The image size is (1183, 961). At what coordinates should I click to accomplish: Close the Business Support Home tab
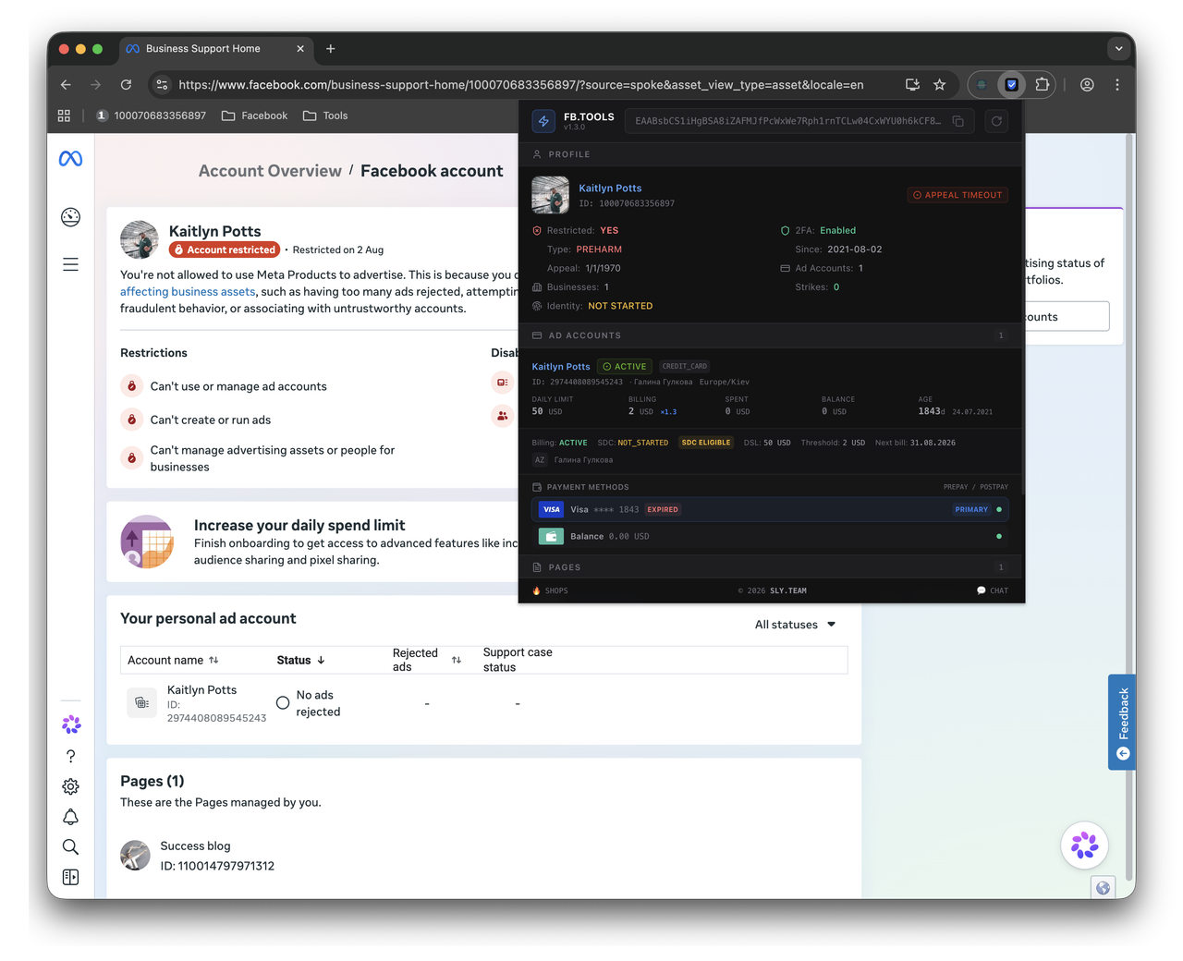(x=300, y=49)
